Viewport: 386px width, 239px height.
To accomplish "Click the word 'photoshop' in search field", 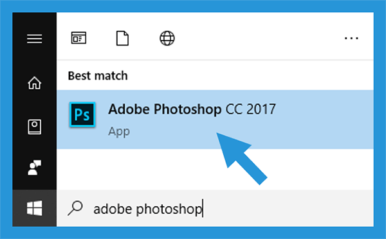I will coord(169,209).
